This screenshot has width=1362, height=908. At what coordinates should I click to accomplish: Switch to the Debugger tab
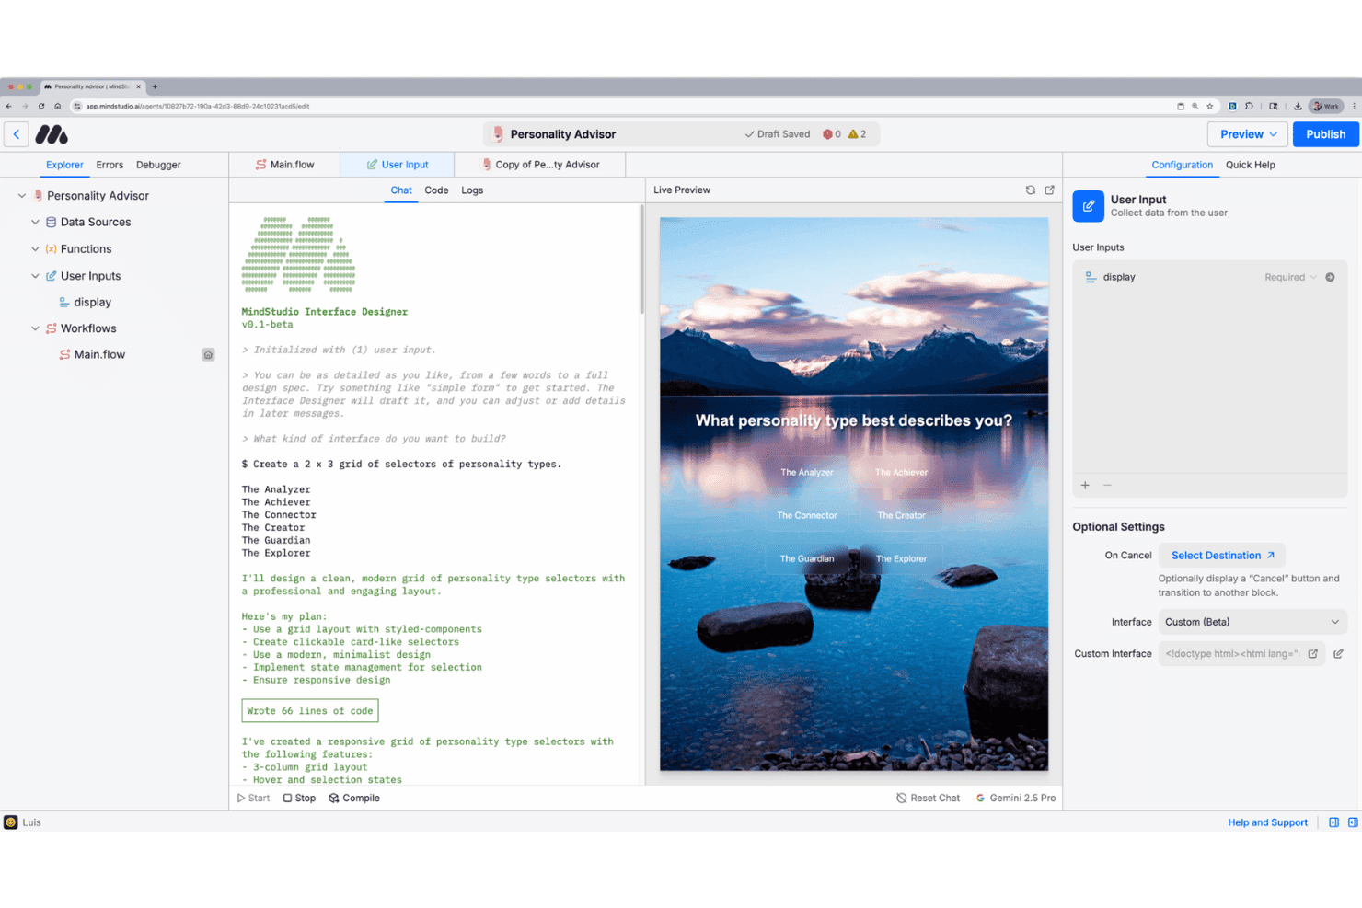pos(158,165)
